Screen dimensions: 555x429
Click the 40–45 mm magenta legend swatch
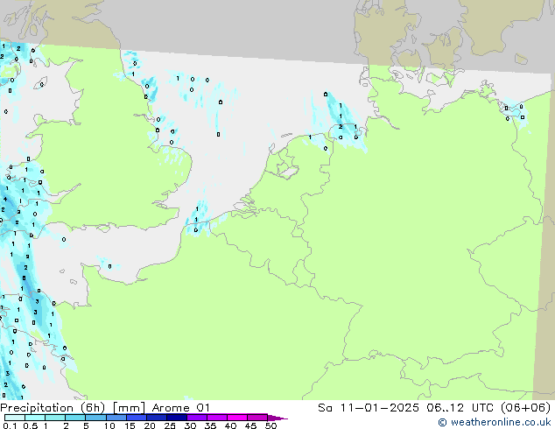237,418
